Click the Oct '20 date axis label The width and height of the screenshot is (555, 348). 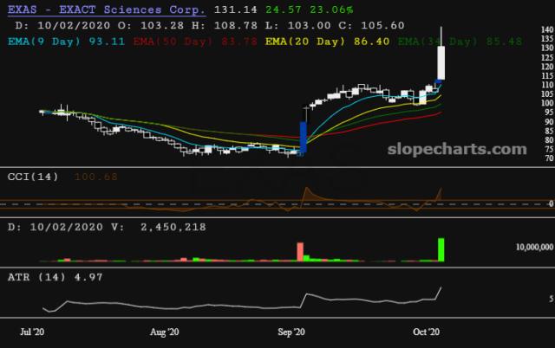tap(427, 332)
